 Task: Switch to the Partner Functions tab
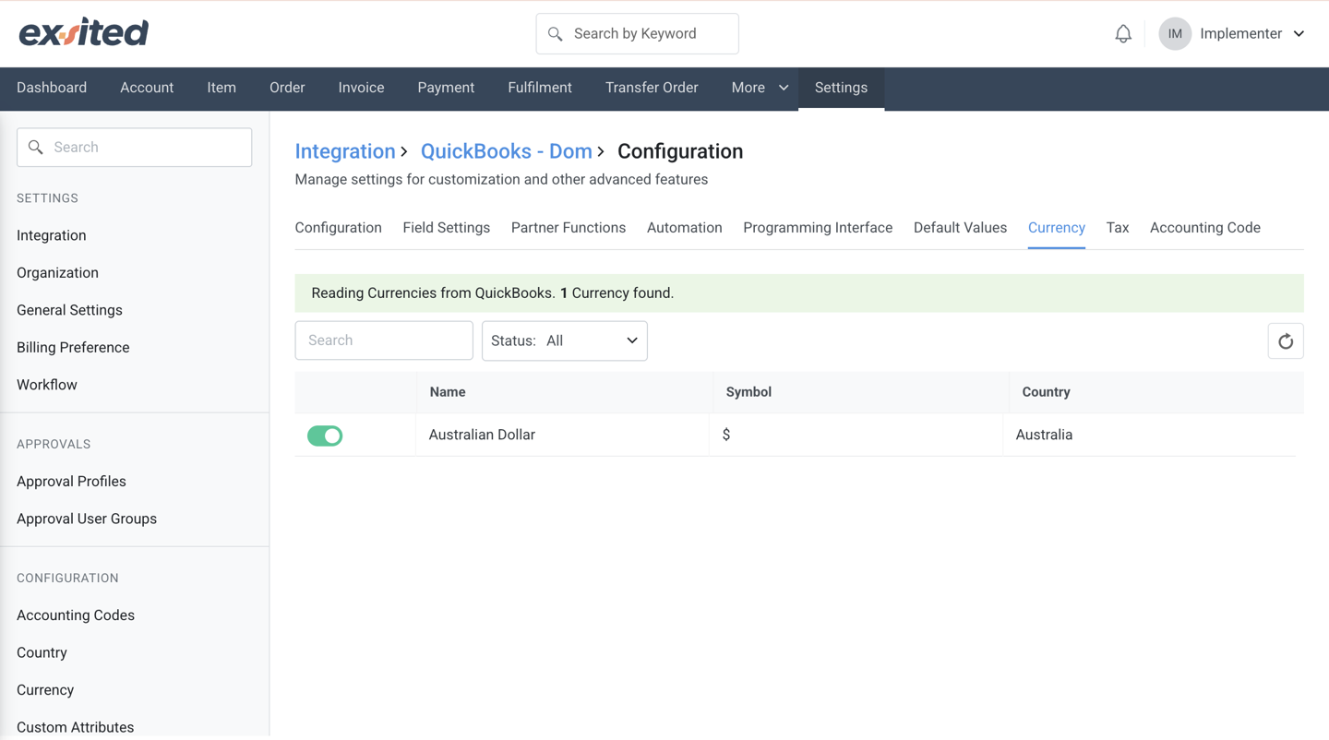(569, 228)
